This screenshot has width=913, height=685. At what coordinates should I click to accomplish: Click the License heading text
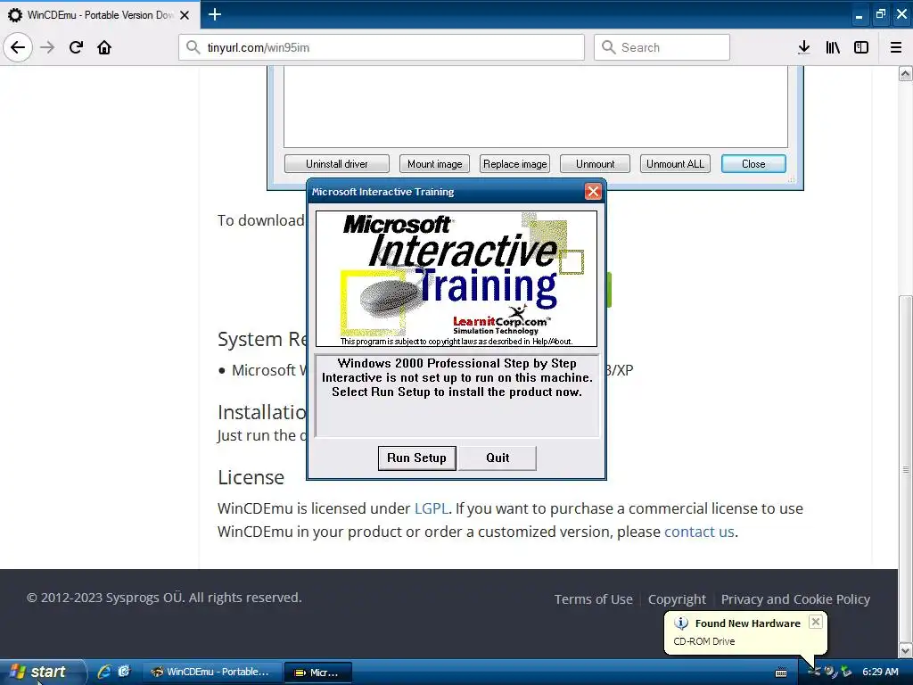[251, 477]
